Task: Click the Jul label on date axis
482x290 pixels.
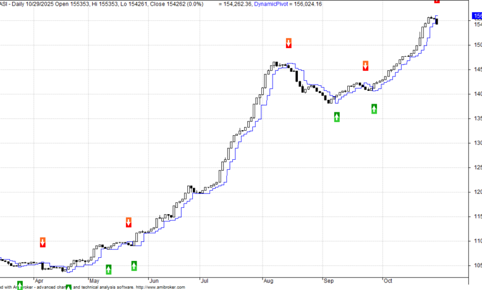Action: click(203, 280)
